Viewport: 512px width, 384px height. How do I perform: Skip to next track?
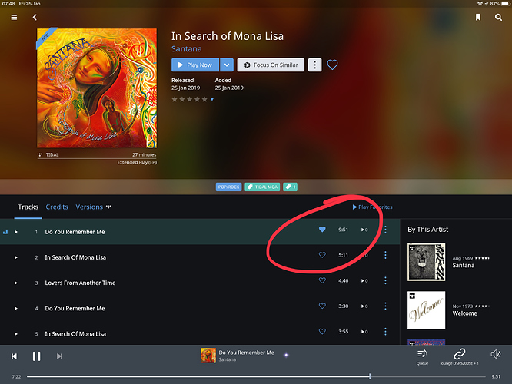coord(59,356)
